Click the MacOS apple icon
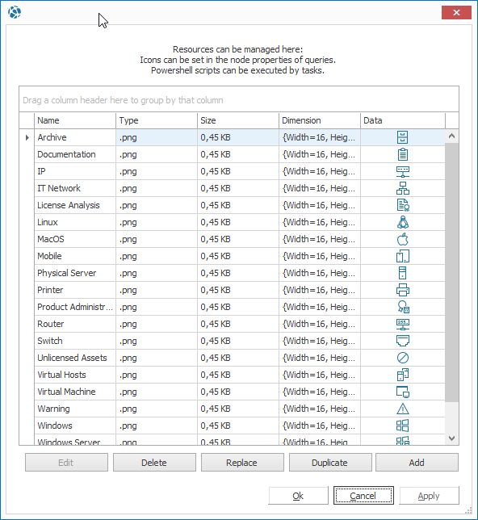478x520 pixels. pos(403,239)
